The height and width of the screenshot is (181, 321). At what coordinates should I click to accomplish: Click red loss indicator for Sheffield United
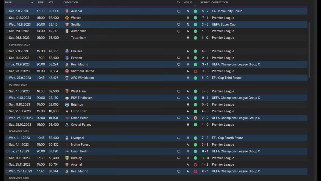[x=195, y=71]
